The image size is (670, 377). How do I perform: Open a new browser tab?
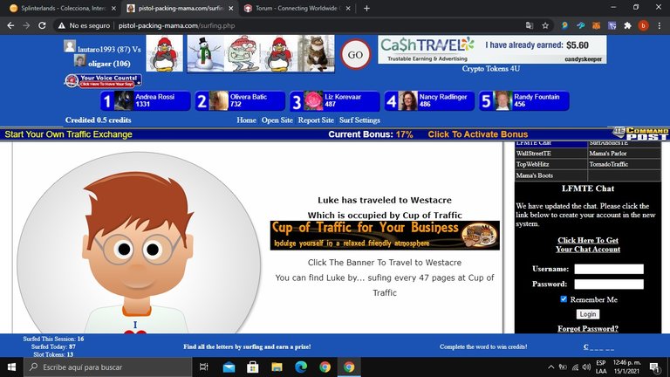(366, 8)
